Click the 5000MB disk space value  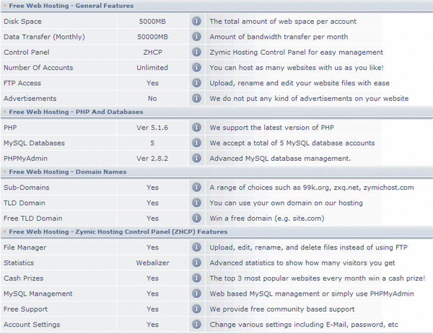[x=152, y=21]
